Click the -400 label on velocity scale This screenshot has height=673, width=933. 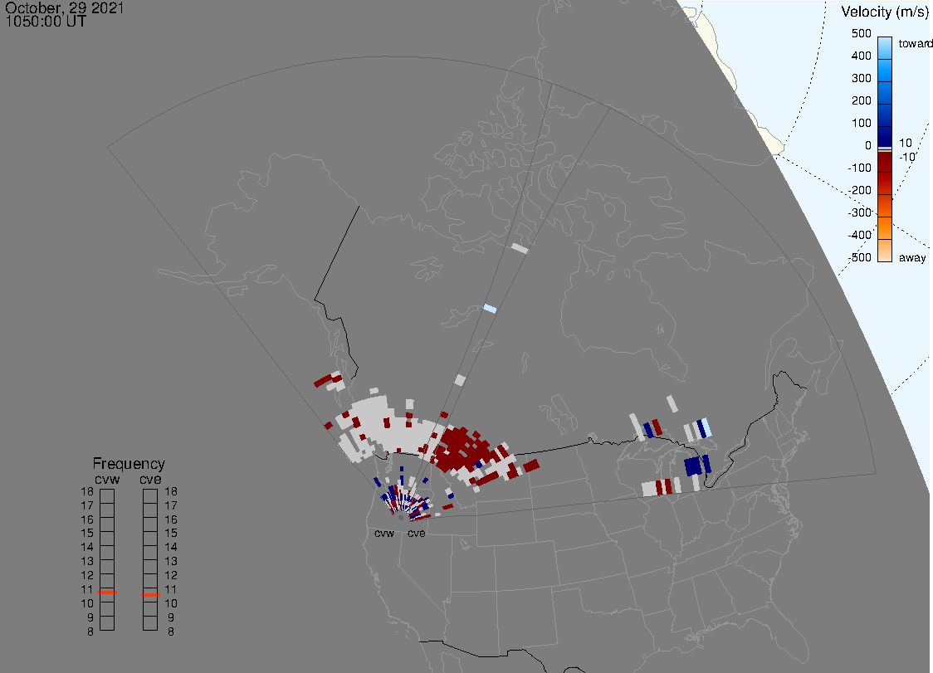[859, 235]
